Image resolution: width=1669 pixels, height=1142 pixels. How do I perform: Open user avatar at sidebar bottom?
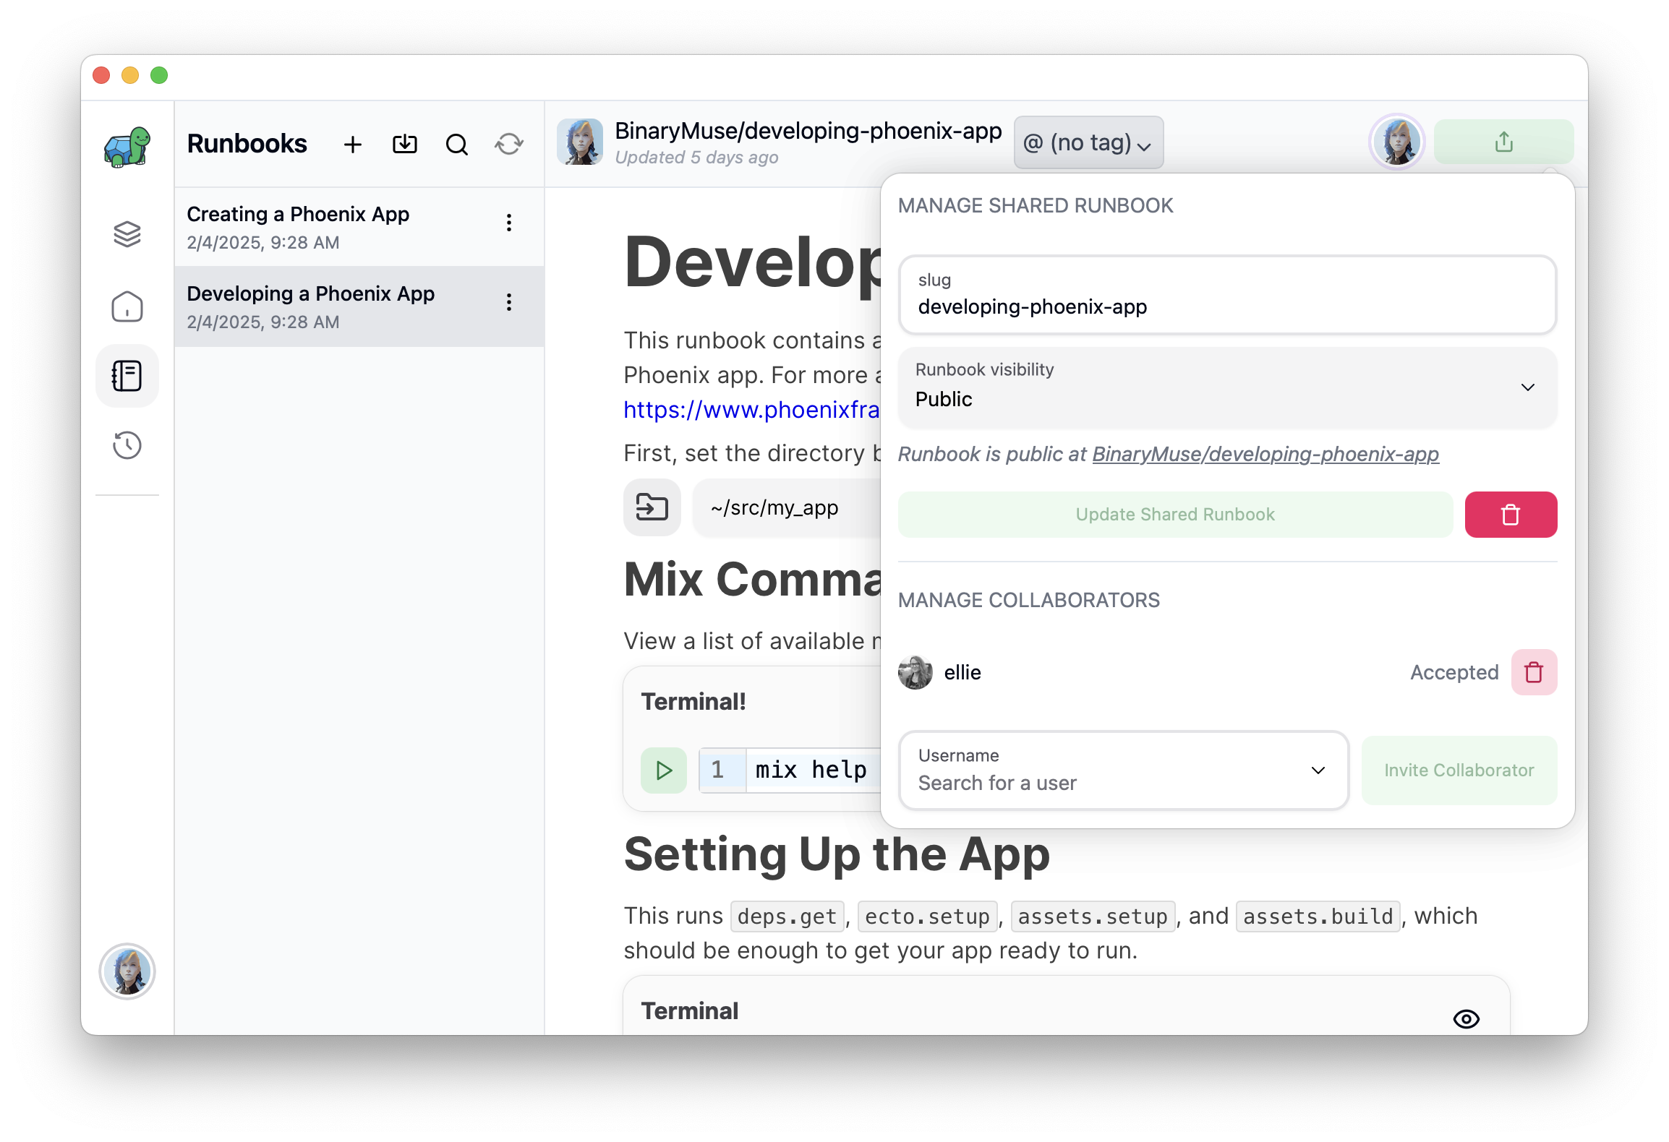coord(127,971)
